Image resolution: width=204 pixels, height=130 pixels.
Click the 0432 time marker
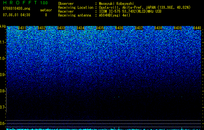click(42, 28)
